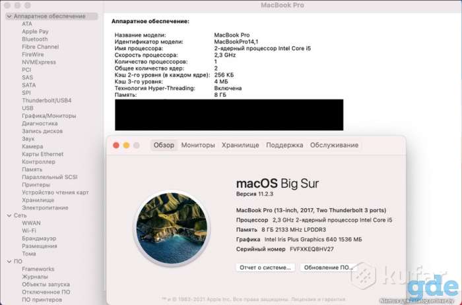This screenshot has width=462, height=305.
Task: Click the 2,3 GHz processor speed value
Action: [x=225, y=55]
